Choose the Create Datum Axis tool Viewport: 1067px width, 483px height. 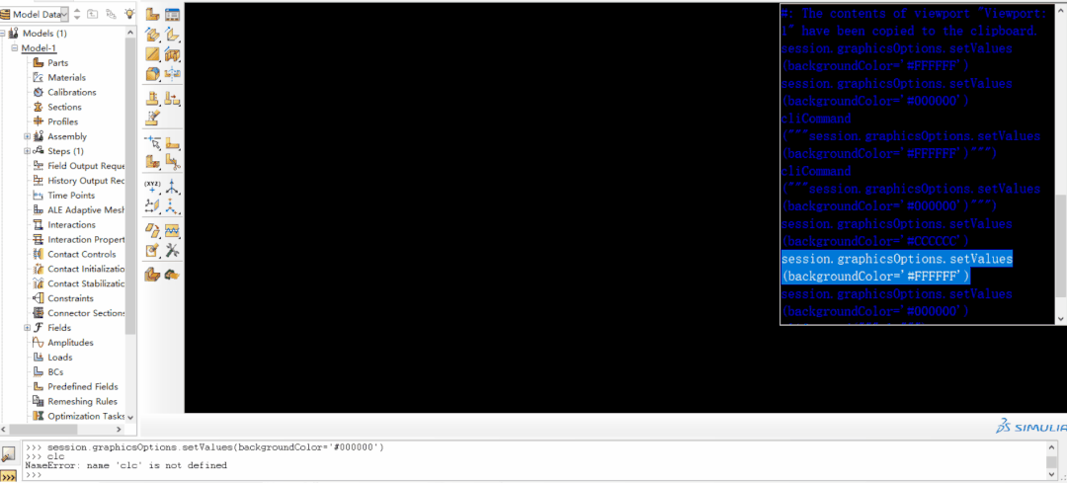click(x=172, y=187)
